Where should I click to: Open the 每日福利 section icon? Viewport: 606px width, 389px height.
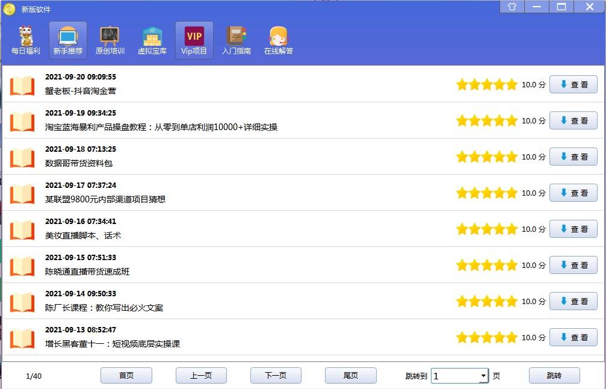pos(24,40)
